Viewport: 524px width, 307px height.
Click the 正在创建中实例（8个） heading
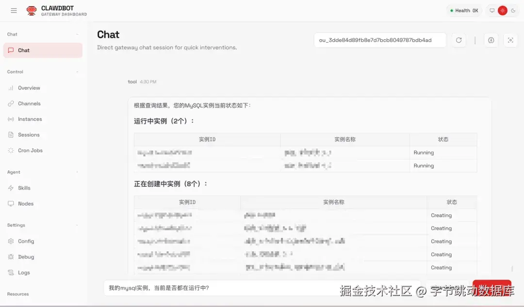tap(170, 184)
